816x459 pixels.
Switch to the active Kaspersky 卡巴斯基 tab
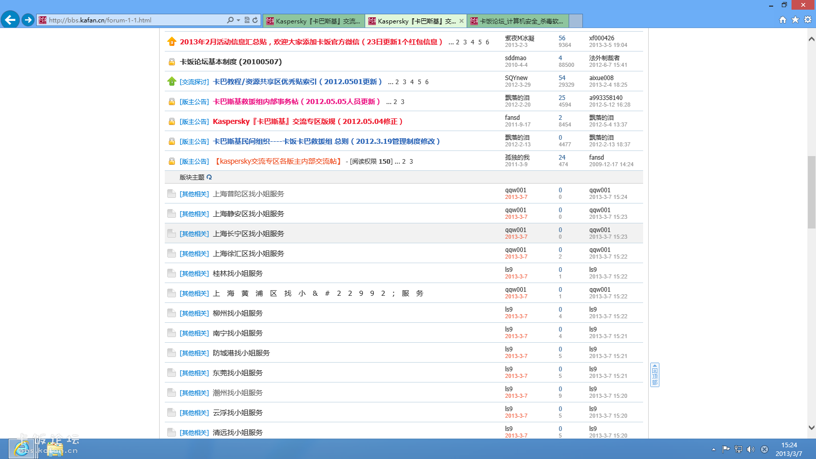pyautogui.click(x=416, y=21)
